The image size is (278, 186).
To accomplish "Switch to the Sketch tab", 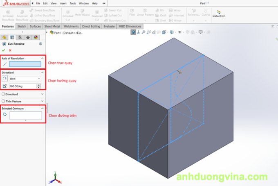I will pyautogui.click(x=22, y=26).
